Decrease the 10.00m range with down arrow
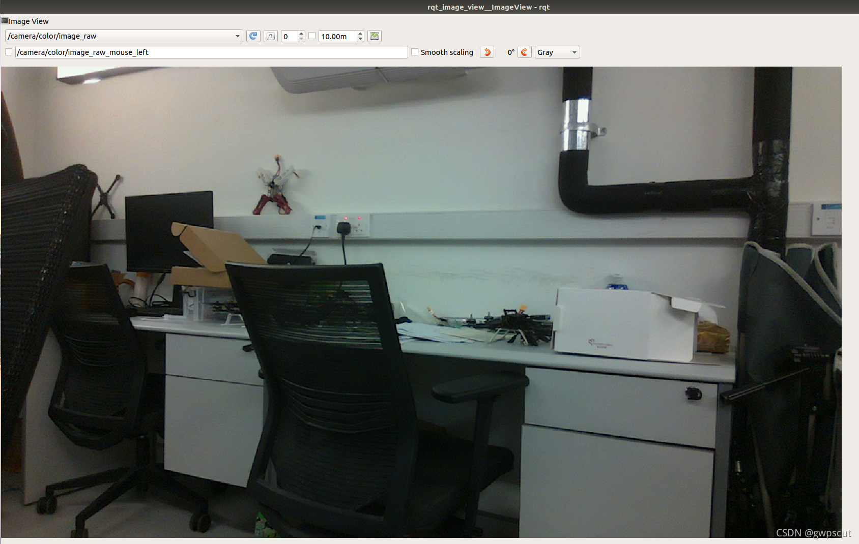 [360, 39]
